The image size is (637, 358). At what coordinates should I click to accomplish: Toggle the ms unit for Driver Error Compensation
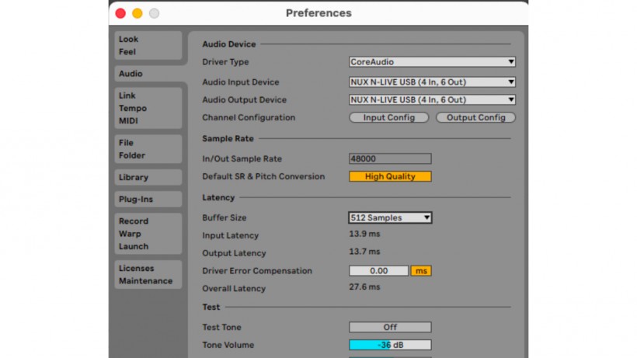[x=420, y=271]
